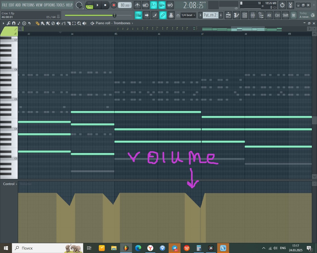Switch to SONG mode

click(90, 7)
